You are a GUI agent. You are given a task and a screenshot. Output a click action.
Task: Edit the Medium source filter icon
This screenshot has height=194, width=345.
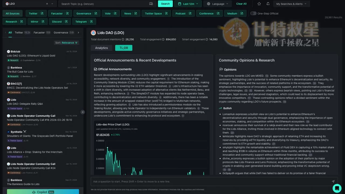[x=242, y=13]
